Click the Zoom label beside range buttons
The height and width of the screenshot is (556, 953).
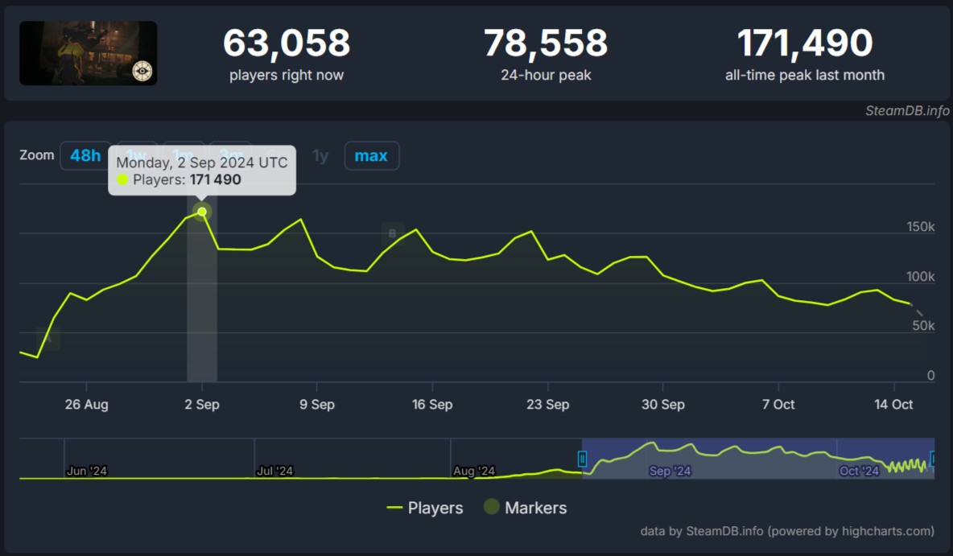tap(37, 155)
